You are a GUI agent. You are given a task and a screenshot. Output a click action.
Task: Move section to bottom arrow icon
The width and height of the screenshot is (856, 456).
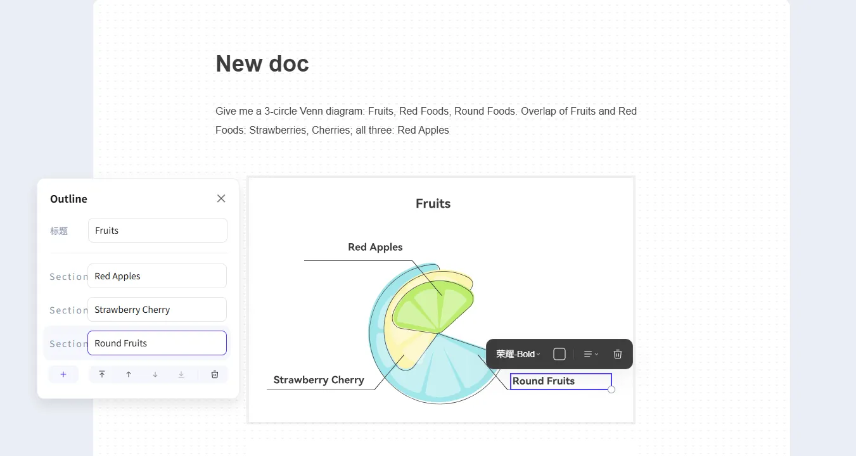tap(181, 374)
